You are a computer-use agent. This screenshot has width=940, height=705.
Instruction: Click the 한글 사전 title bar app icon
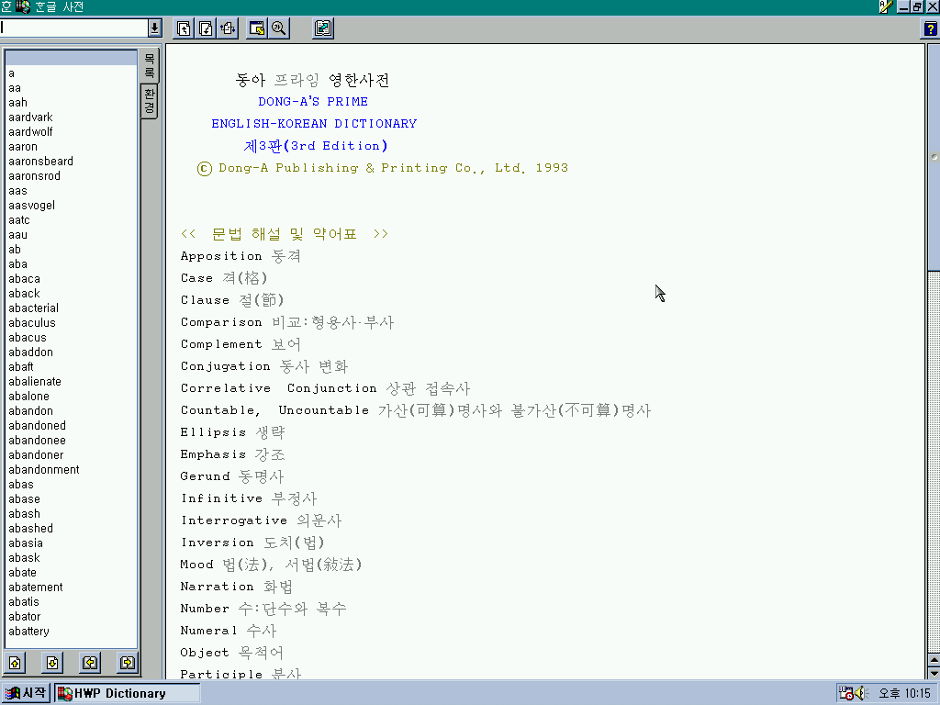pyautogui.click(x=23, y=6)
